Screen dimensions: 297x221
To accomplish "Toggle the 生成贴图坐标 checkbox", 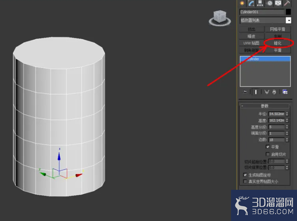I will (245, 174).
